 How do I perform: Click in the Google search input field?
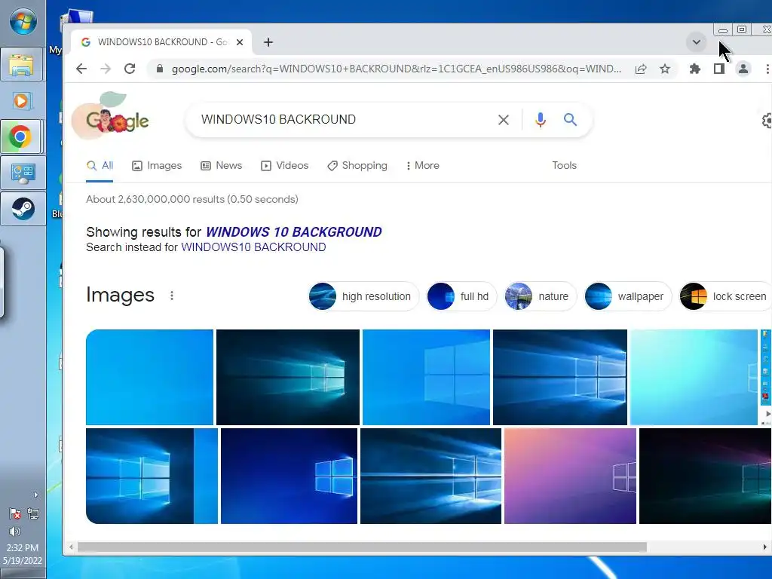coord(345,120)
